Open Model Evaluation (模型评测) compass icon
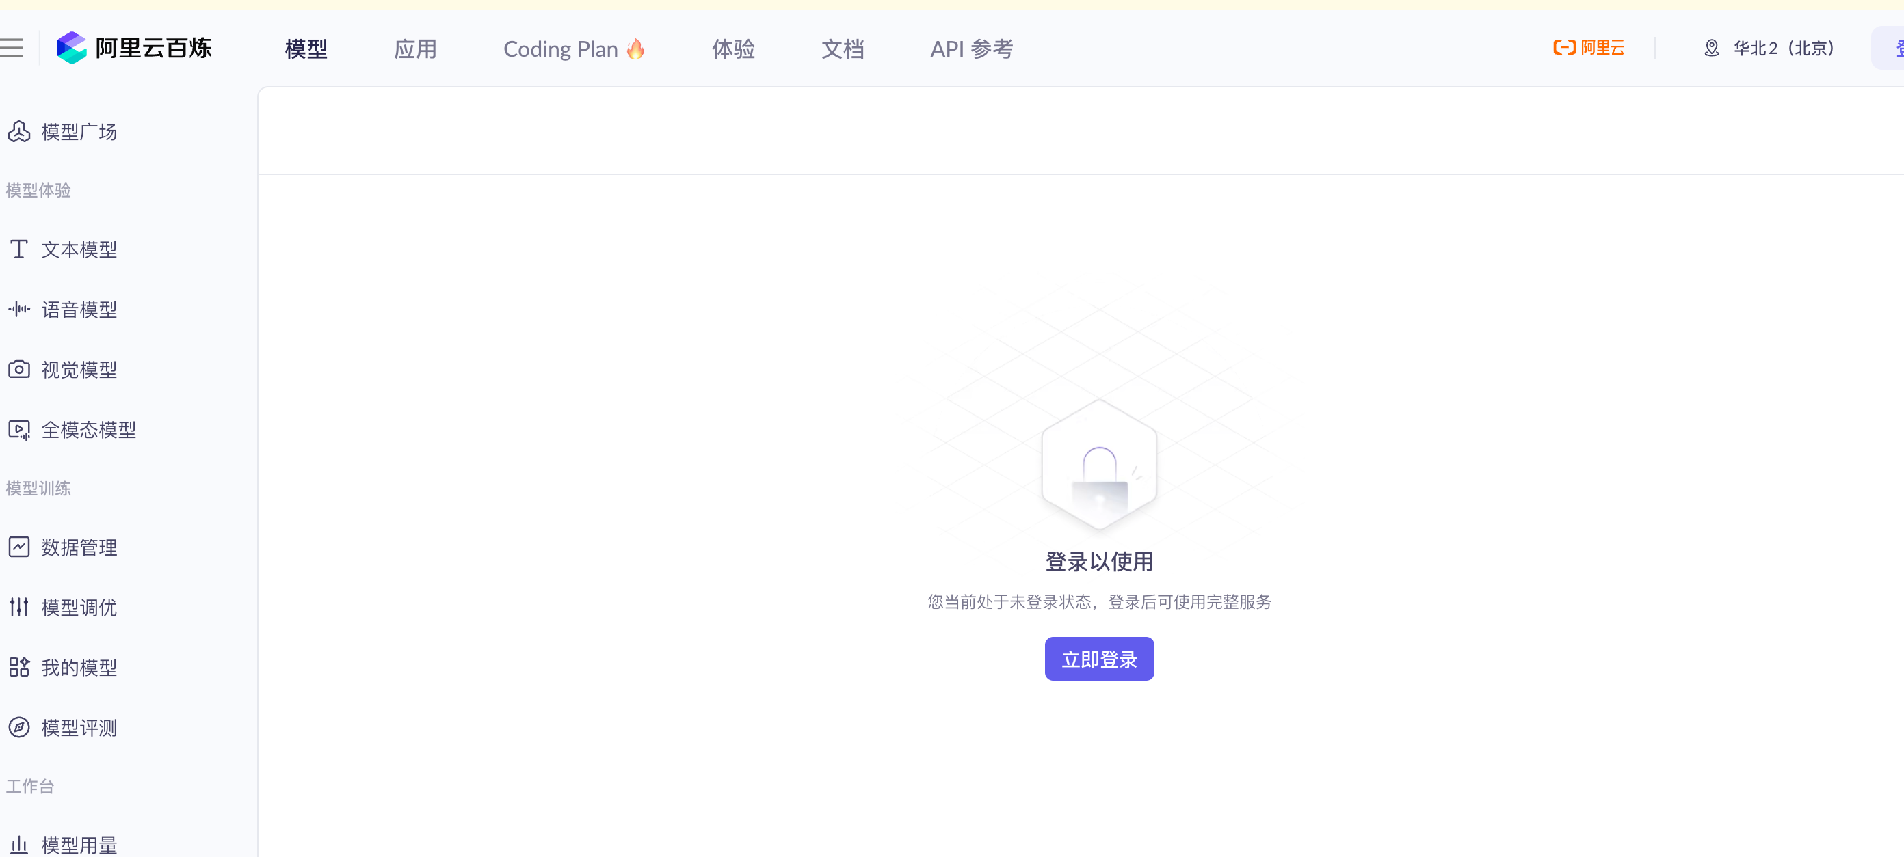Screen dimensions: 1904x857 click(19, 728)
